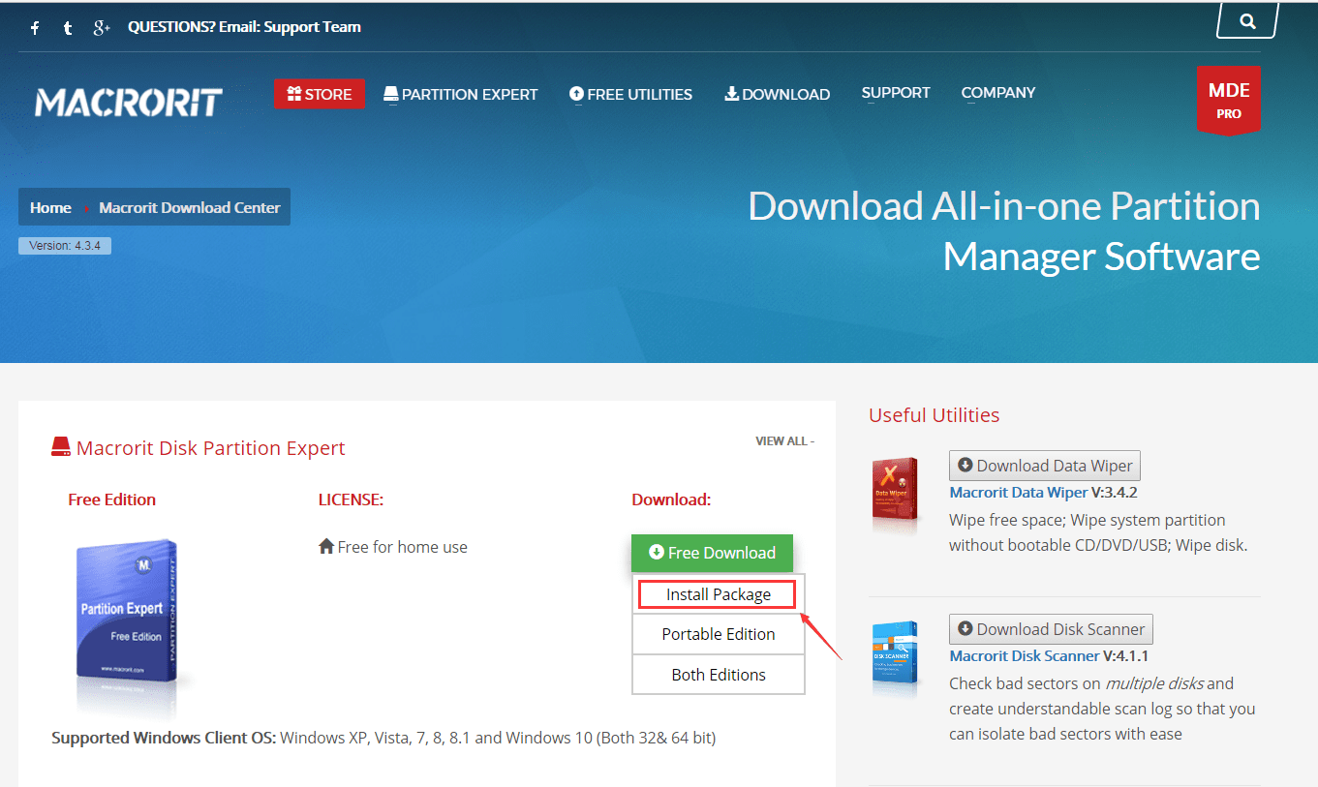Click the search magnifier icon
Image resolution: width=1318 pixels, height=787 pixels.
tap(1247, 20)
